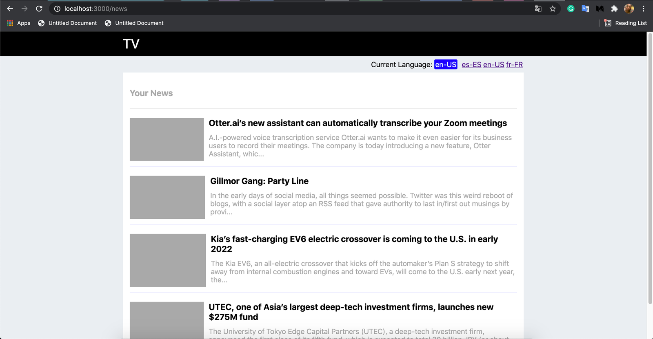
Task: Switch language to fr-FR
Action: click(514, 65)
